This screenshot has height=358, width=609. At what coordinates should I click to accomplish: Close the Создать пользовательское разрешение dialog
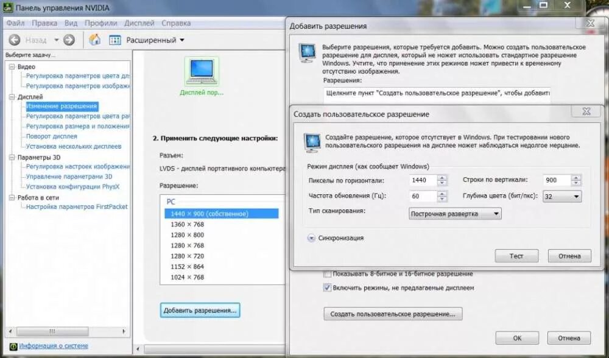click(x=586, y=111)
